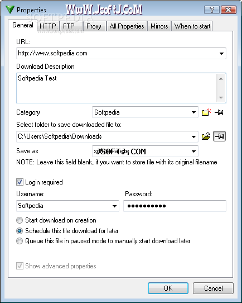Switch to the HTTP tab
Screen dimensions: 242x303
point(48,26)
